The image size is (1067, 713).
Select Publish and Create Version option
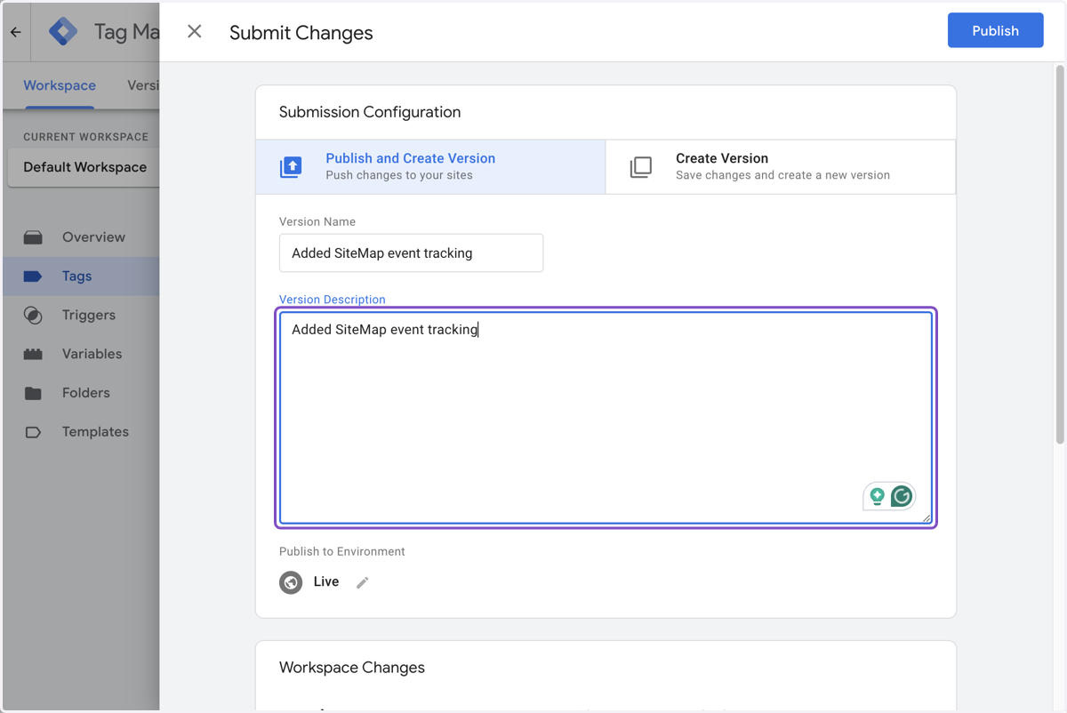430,166
